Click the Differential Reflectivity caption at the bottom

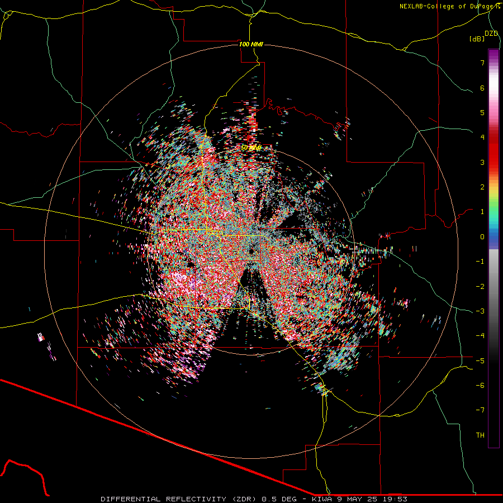[254, 499]
